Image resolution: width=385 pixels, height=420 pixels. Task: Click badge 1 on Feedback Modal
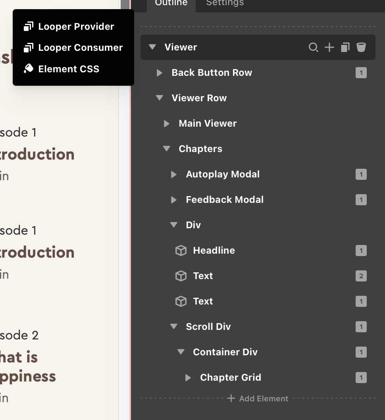[x=361, y=200]
